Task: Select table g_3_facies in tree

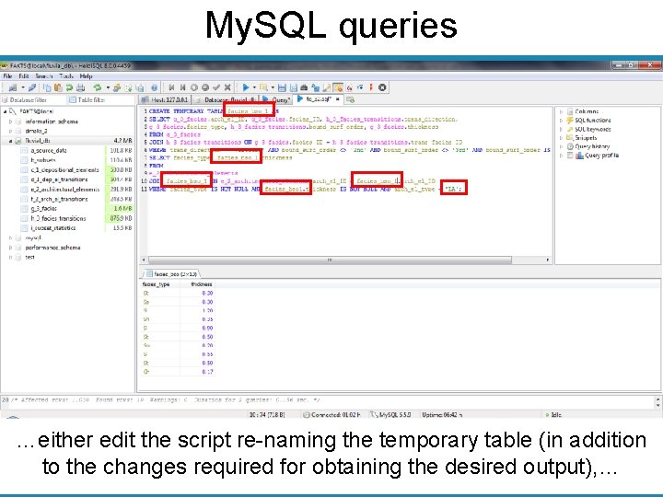Action: 43,209
